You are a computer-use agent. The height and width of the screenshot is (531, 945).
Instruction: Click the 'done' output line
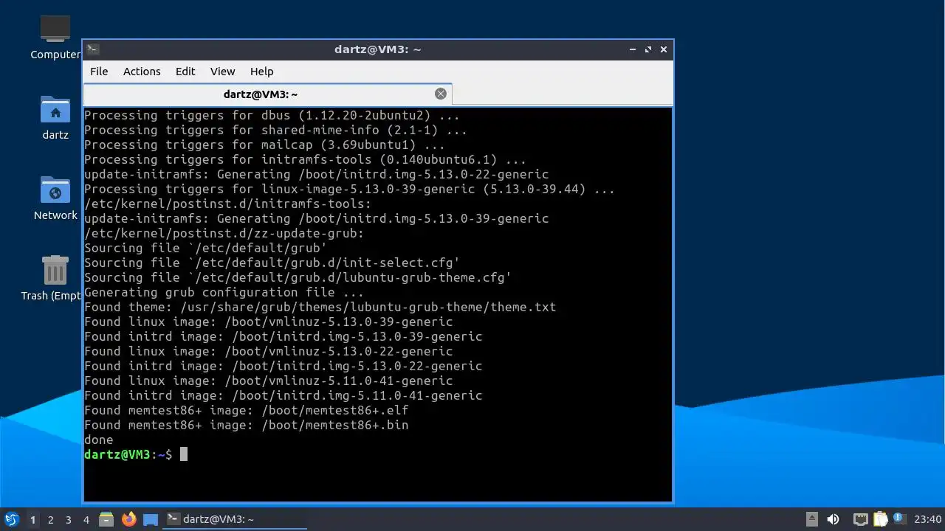coord(99,440)
